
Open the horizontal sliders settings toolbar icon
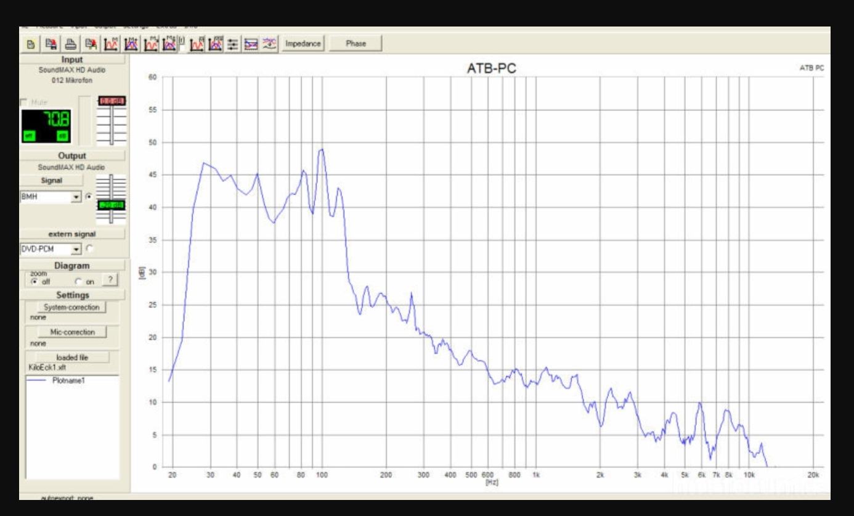233,44
